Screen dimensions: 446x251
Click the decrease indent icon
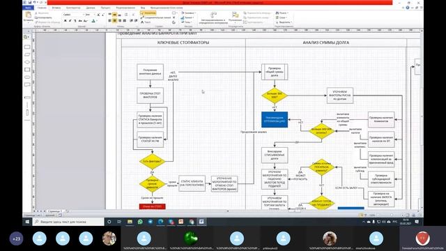131,21
